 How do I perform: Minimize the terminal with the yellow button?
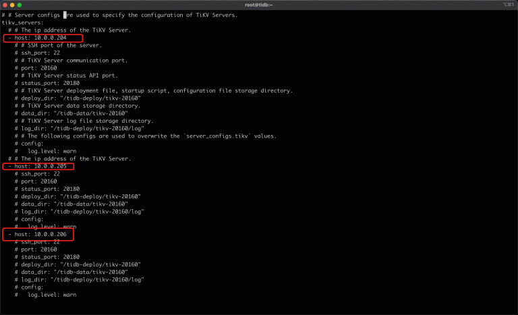[x=12, y=5]
